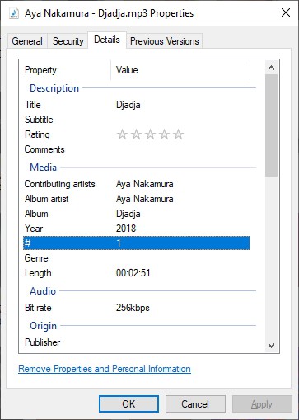This screenshot has width=299, height=420.
Task: Click the greyed-out Apply button
Action: [262, 404]
